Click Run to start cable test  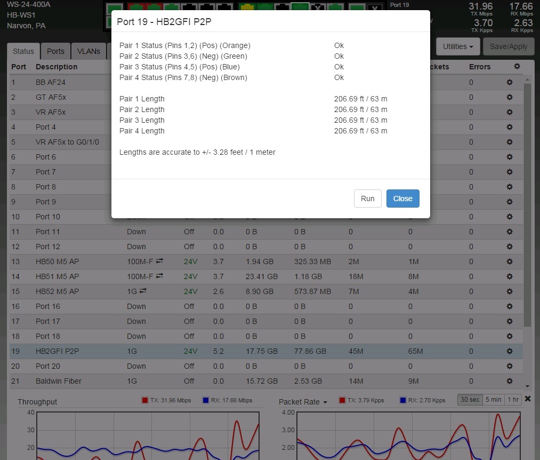pyautogui.click(x=368, y=199)
